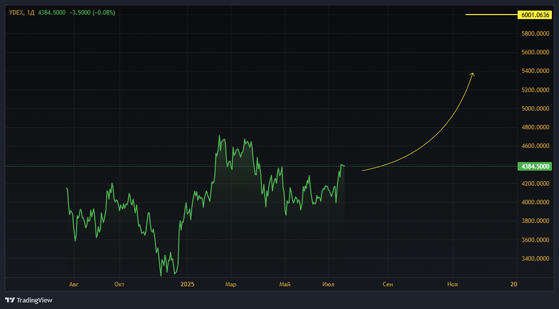Viewport: 559px width, 309px height.
Task: Click the yellow 6001.0636 price label
Action: click(x=535, y=15)
